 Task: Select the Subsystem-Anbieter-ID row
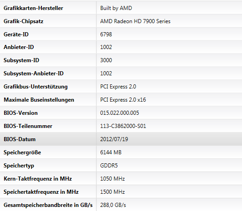(121, 74)
